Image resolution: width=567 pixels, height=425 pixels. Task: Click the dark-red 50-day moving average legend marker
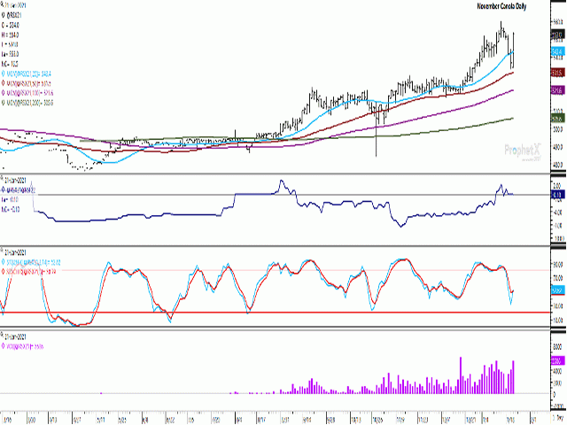[4, 83]
